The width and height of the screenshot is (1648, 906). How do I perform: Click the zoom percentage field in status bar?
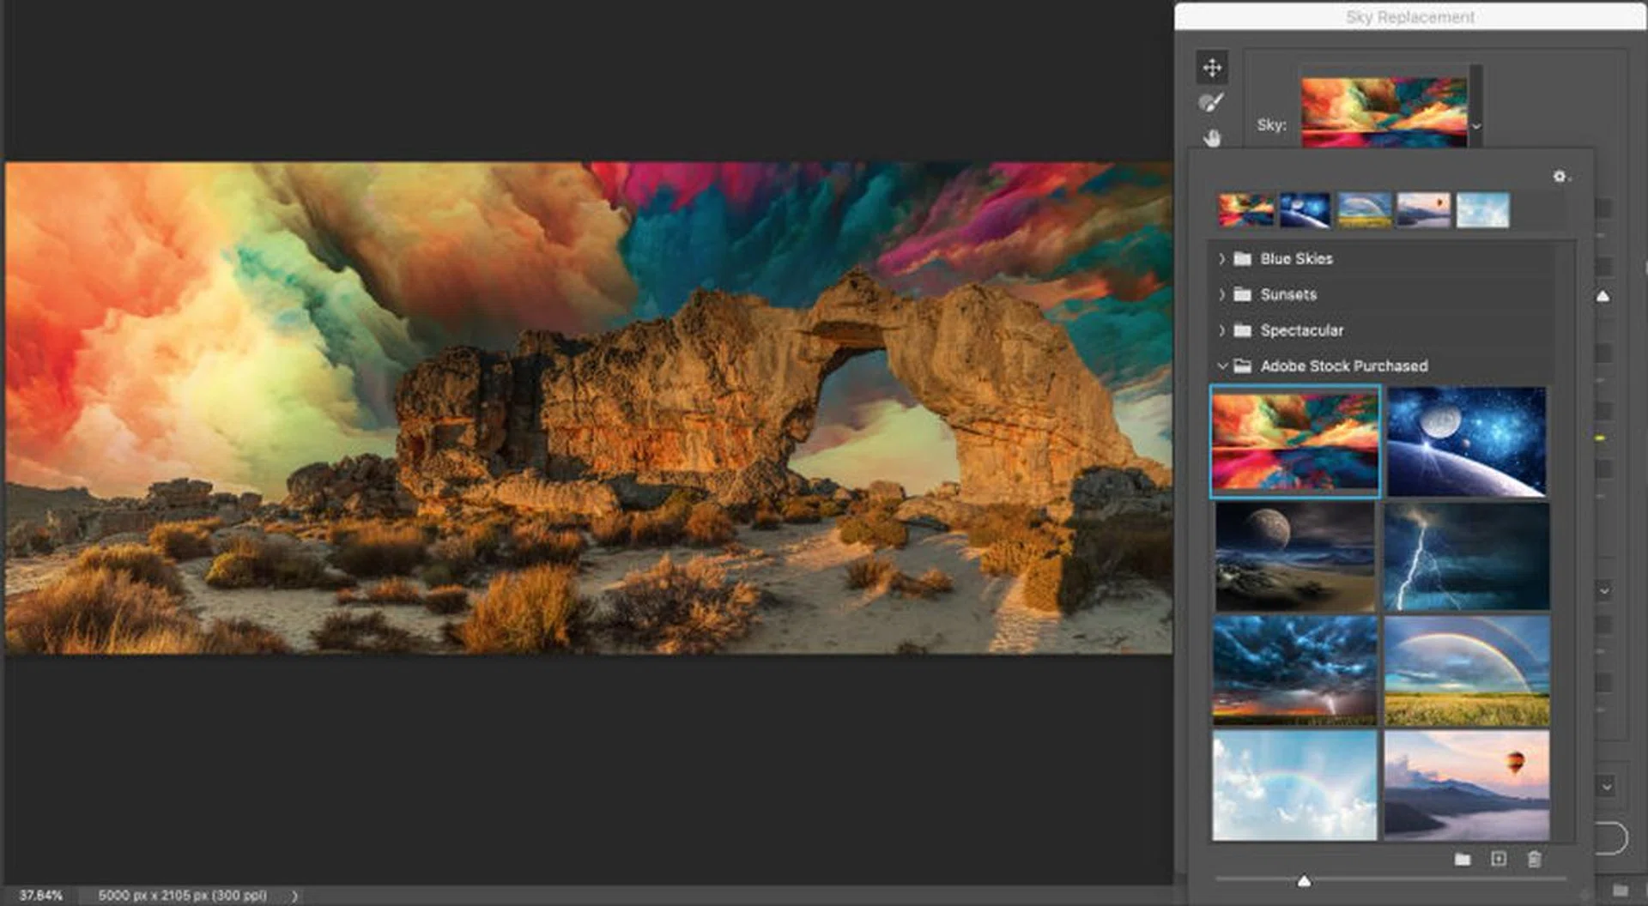pos(40,896)
